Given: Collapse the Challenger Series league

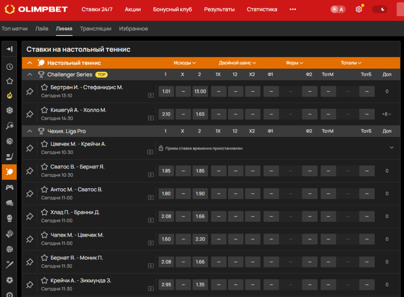Looking at the screenshot, I should pyautogui.click(x=30, y=75).
